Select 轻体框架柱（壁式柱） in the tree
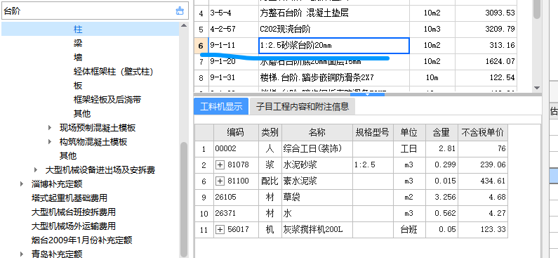The image size is (558, 258). point(114,71)
